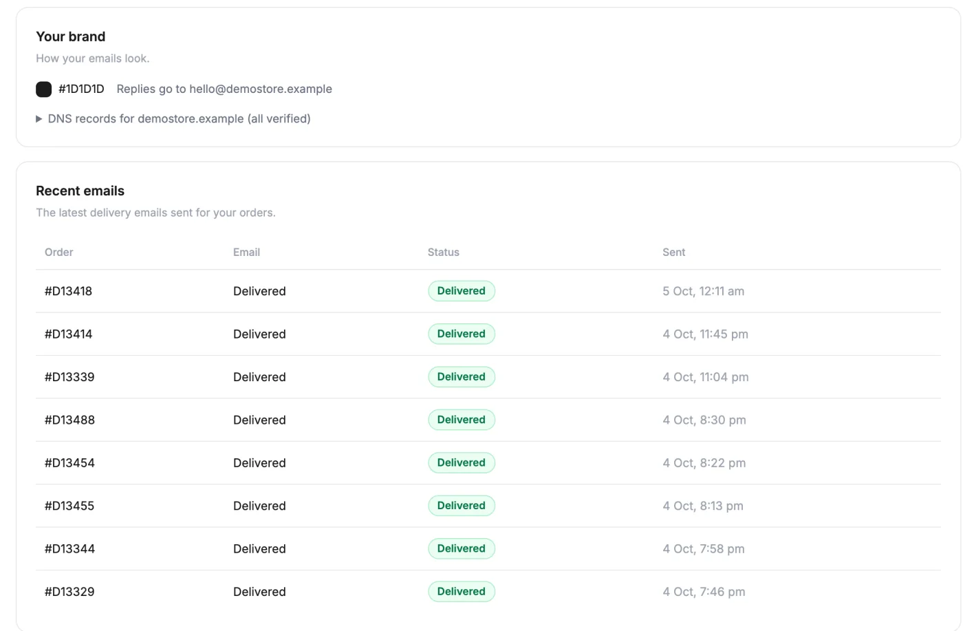Click Email type cell for order #D13329
The width and height of the screenshot is (963, 631).
coord(259,592)
